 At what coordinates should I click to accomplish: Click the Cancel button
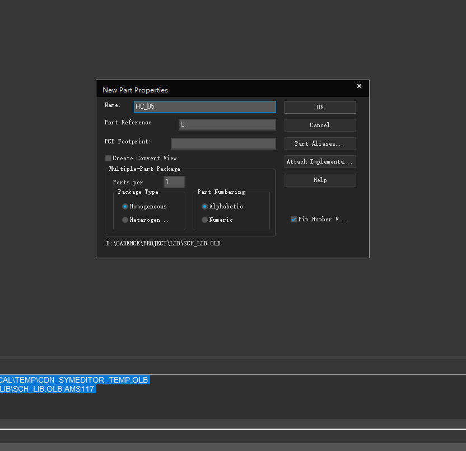(x=320, y=125)
